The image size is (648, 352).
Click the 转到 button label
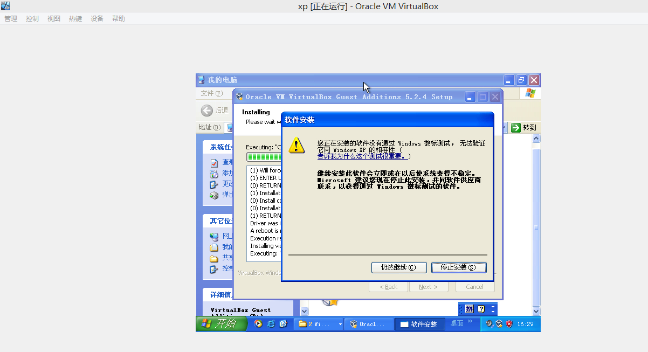[x=529, y=128]
